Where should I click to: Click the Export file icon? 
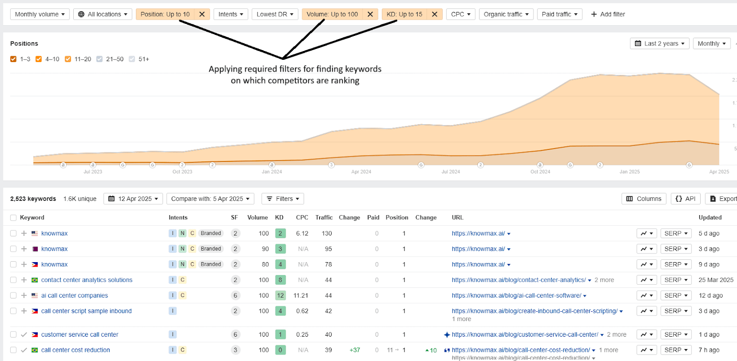point(713,199)
